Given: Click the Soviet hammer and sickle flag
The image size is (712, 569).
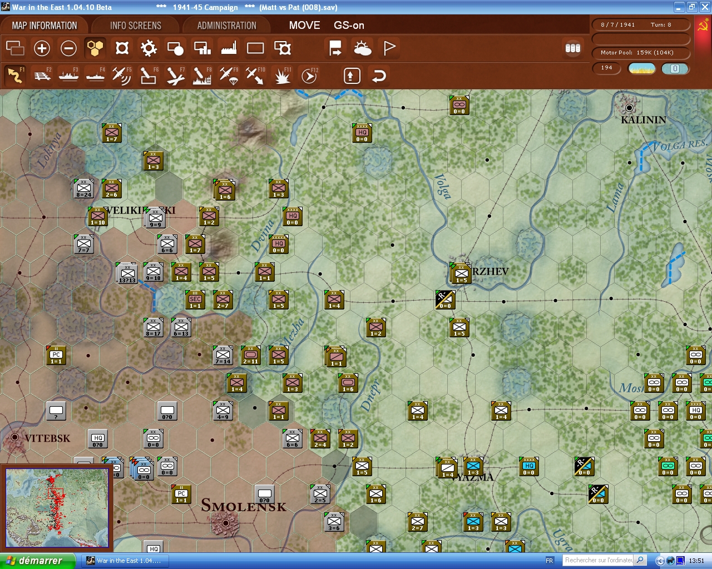Looking at the screenshot, I should coord(703,25).
